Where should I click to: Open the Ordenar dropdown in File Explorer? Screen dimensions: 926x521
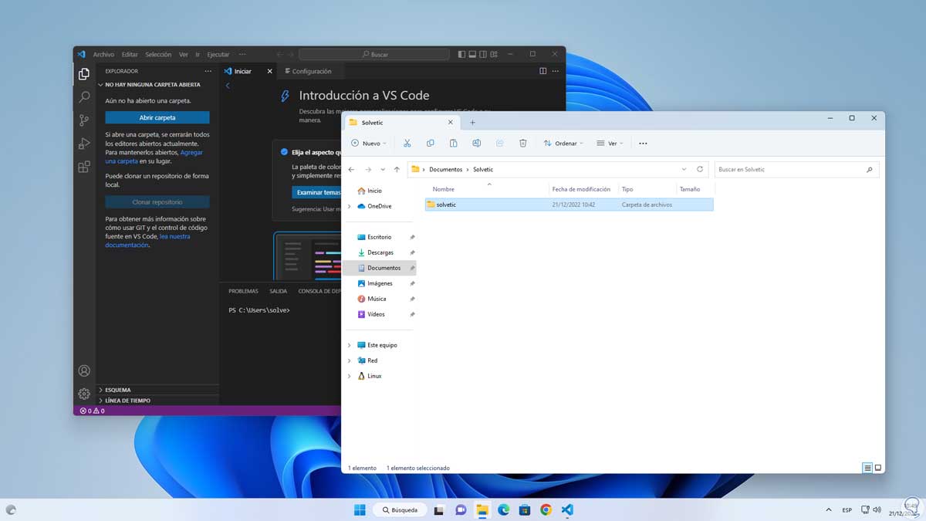coord(563,143)
